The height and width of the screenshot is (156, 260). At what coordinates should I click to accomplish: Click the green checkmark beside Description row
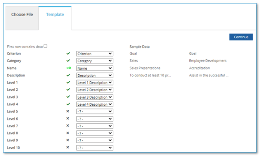click(x=68, y=75)
